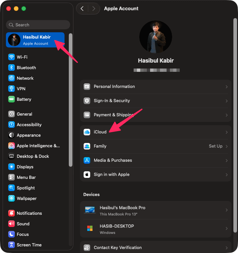
Task: Expand the Payment & Shipping chevron
Action: pos(226,115)
